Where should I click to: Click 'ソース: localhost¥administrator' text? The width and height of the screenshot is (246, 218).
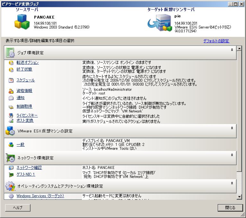[107, 89]
